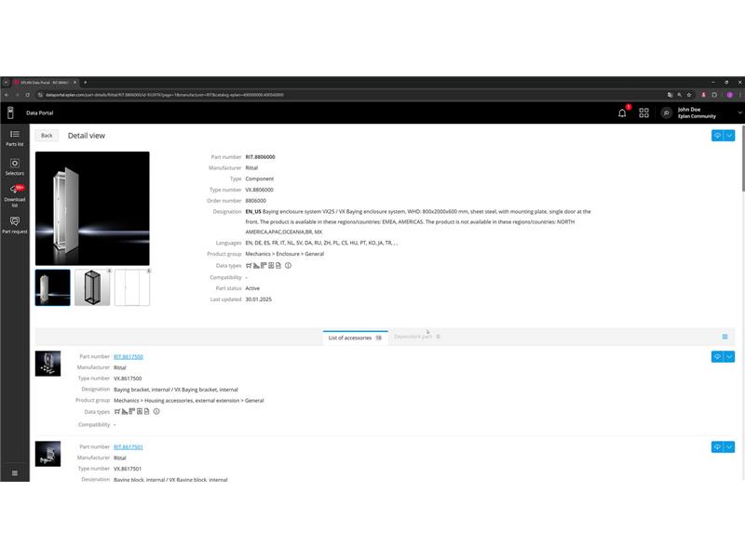
Task: Click the info icon beside main Data types
Action: pos(288,266)
